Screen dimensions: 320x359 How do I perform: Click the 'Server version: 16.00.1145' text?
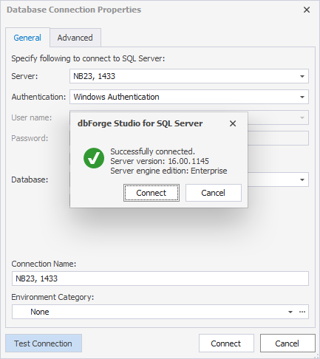pos(160,161)
